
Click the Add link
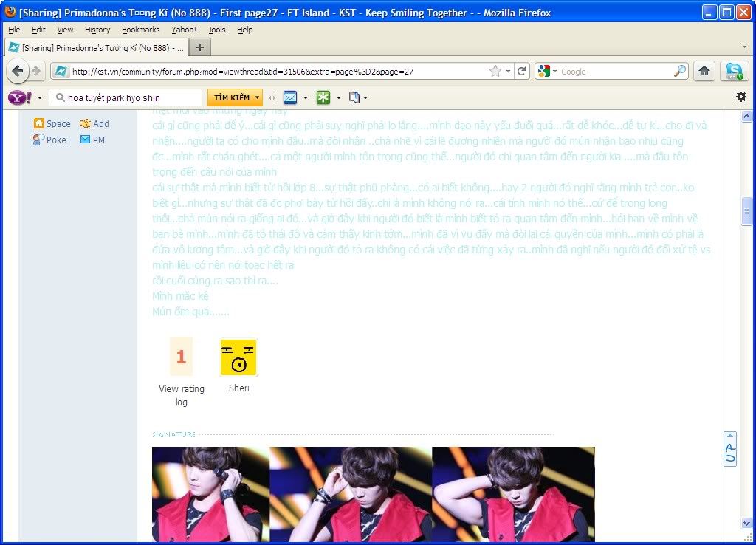101,124
